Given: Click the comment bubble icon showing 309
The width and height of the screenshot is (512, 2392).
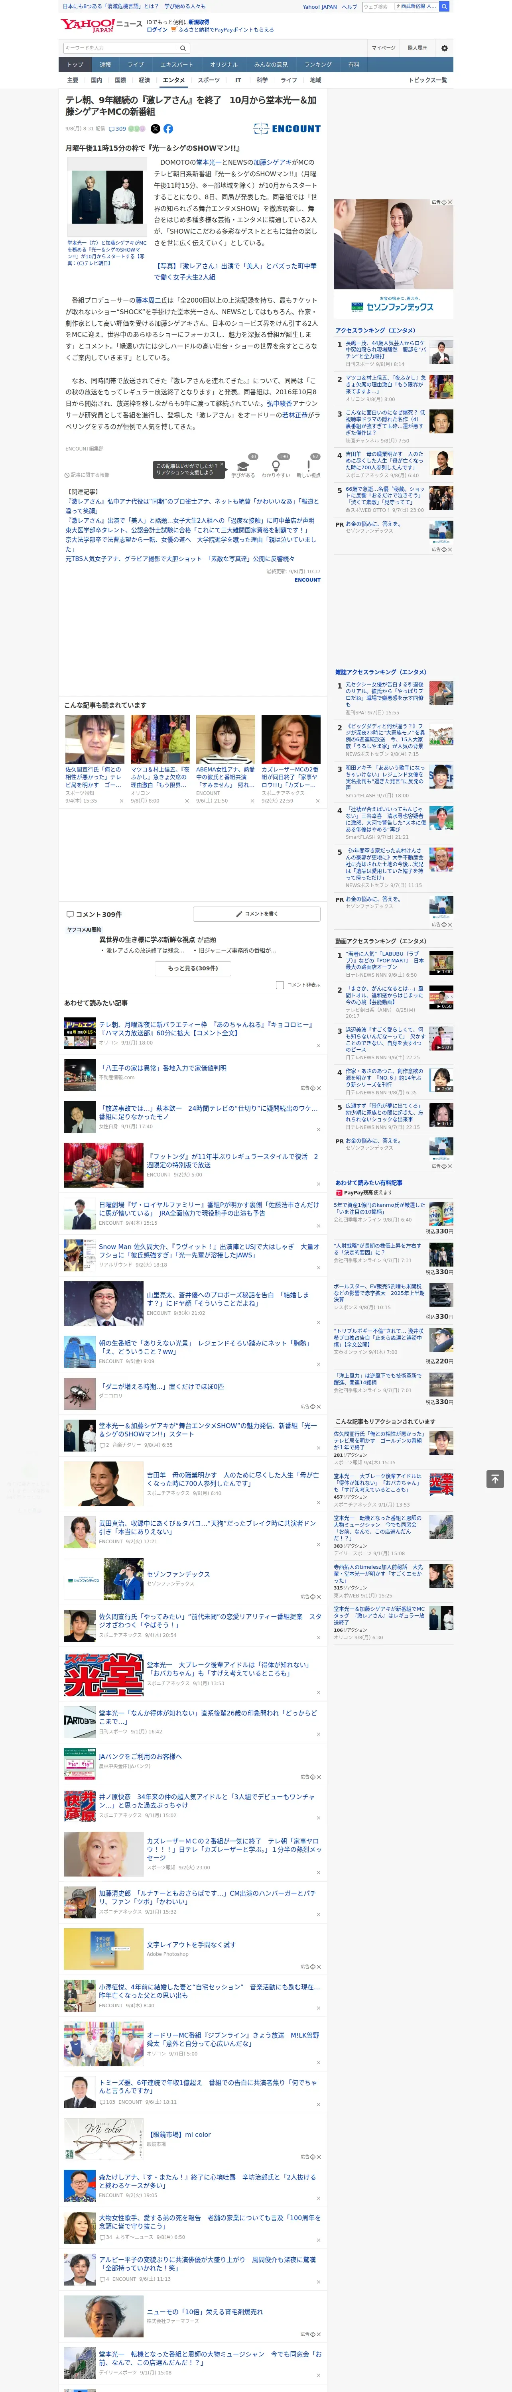Looking at the screenshot, I should [x=118, y=129].
